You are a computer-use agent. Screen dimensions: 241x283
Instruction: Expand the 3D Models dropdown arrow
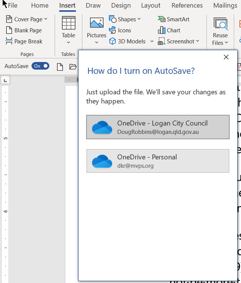(152, 41)
